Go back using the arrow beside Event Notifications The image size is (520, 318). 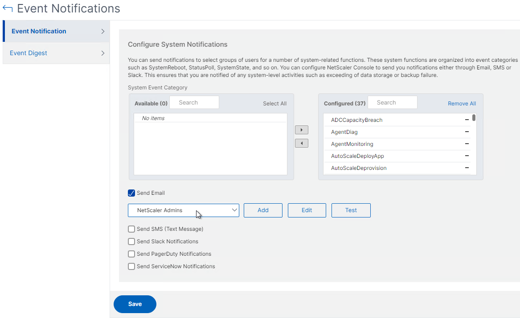7,8
